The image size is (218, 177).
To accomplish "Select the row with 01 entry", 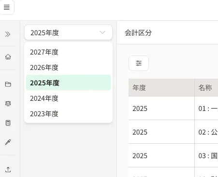I will 173,108.
